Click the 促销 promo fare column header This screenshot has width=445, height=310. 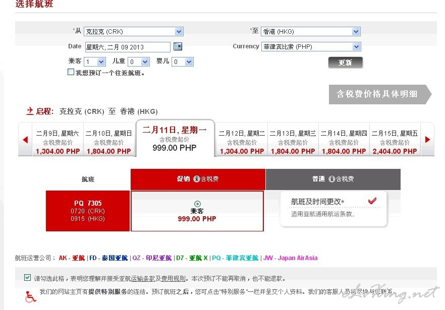(198, 179)
